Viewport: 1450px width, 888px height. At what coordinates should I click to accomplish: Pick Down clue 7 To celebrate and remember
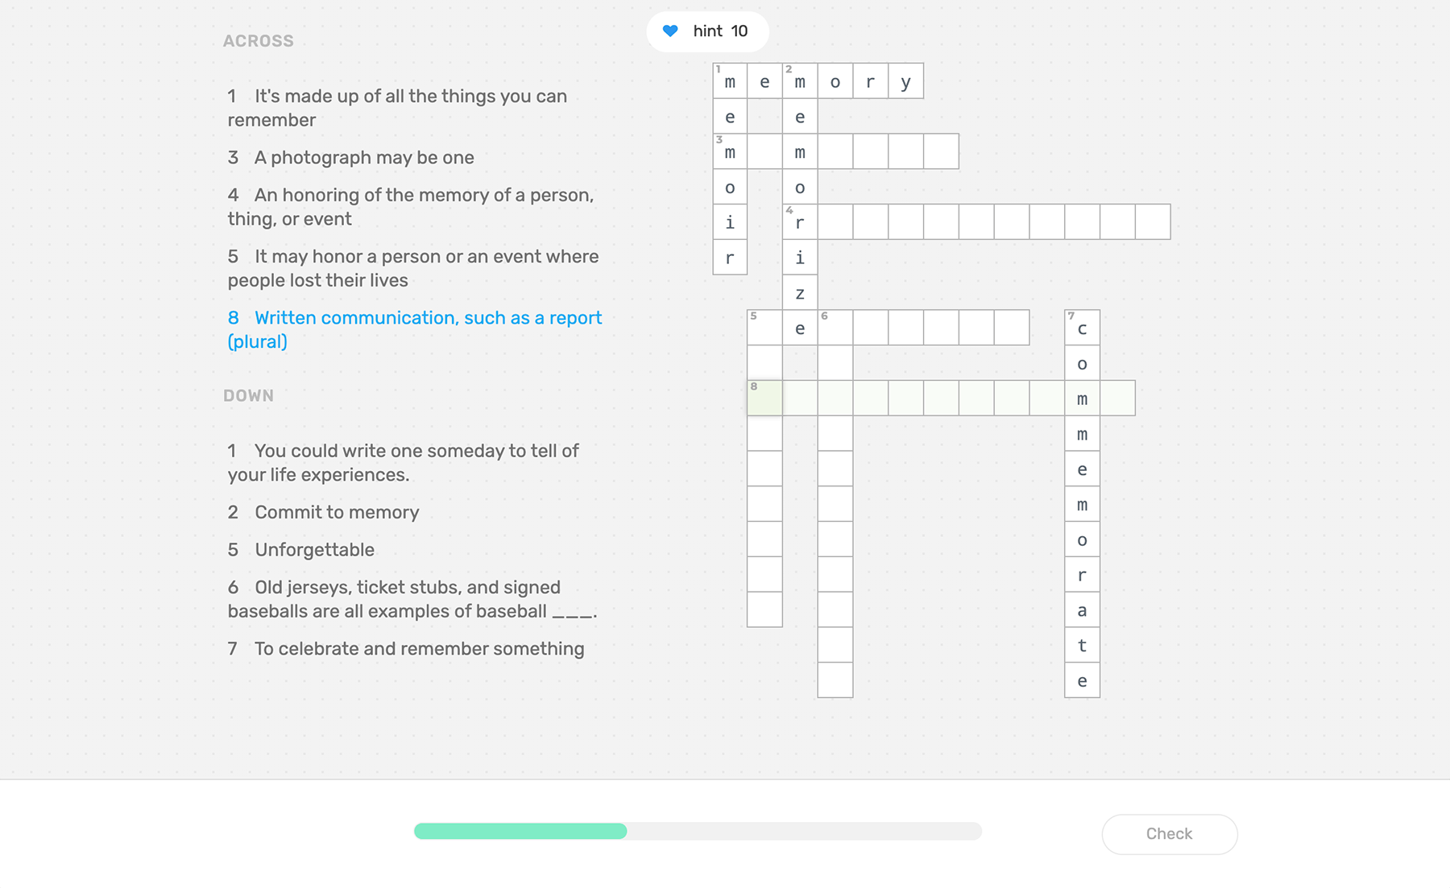[x=405, y=649]
